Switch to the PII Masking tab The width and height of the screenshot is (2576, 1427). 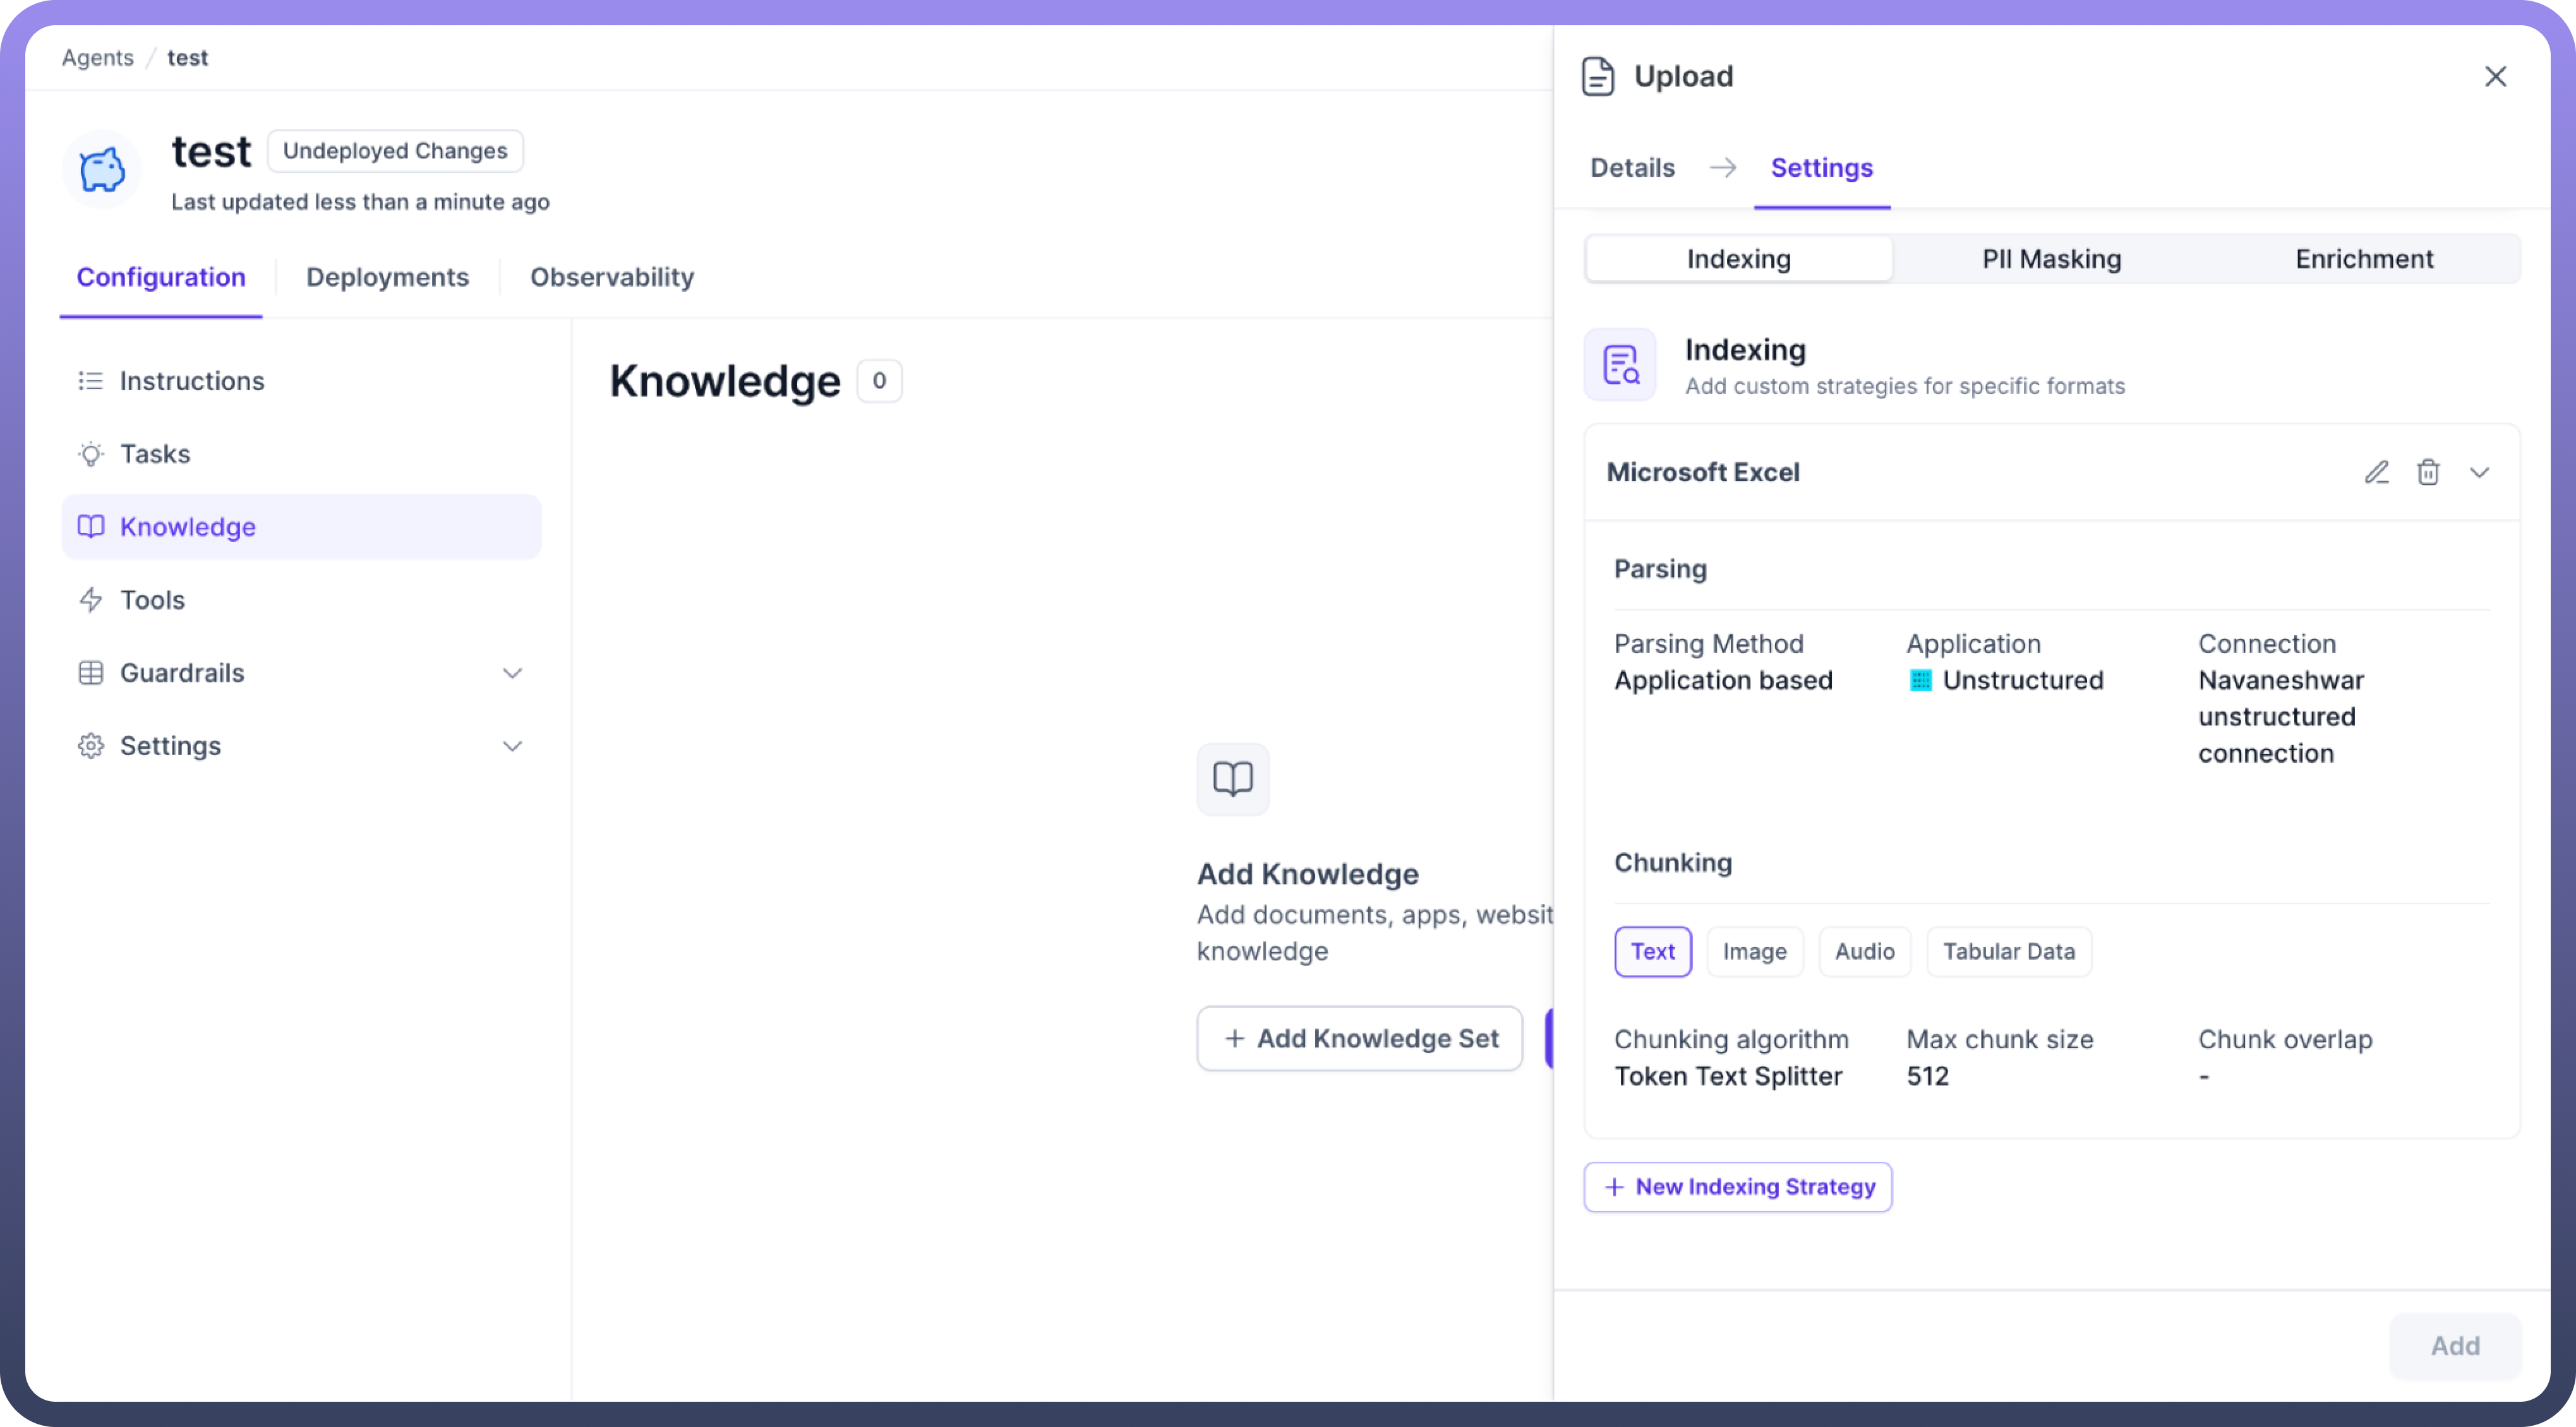coord(2051,259)
